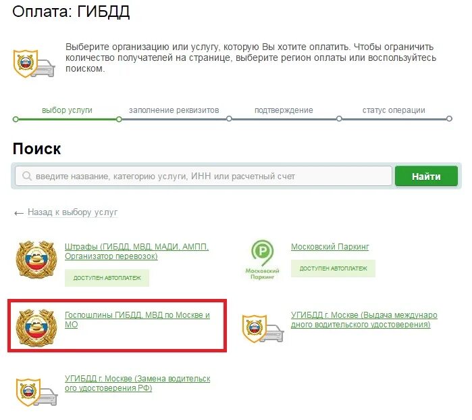The width and height of the screenshot is (472, 420).
Task: Focus the search input field
Action: point(203,176)
